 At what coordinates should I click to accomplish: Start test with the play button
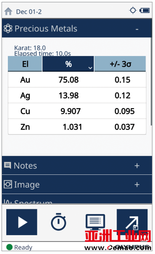[22, 222]
